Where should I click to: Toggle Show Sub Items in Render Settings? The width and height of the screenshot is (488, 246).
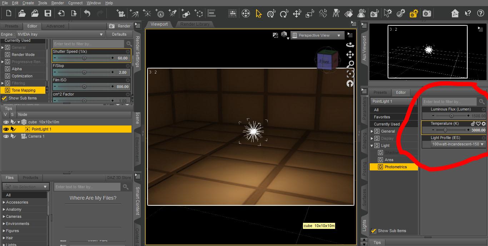coord(4,98)
